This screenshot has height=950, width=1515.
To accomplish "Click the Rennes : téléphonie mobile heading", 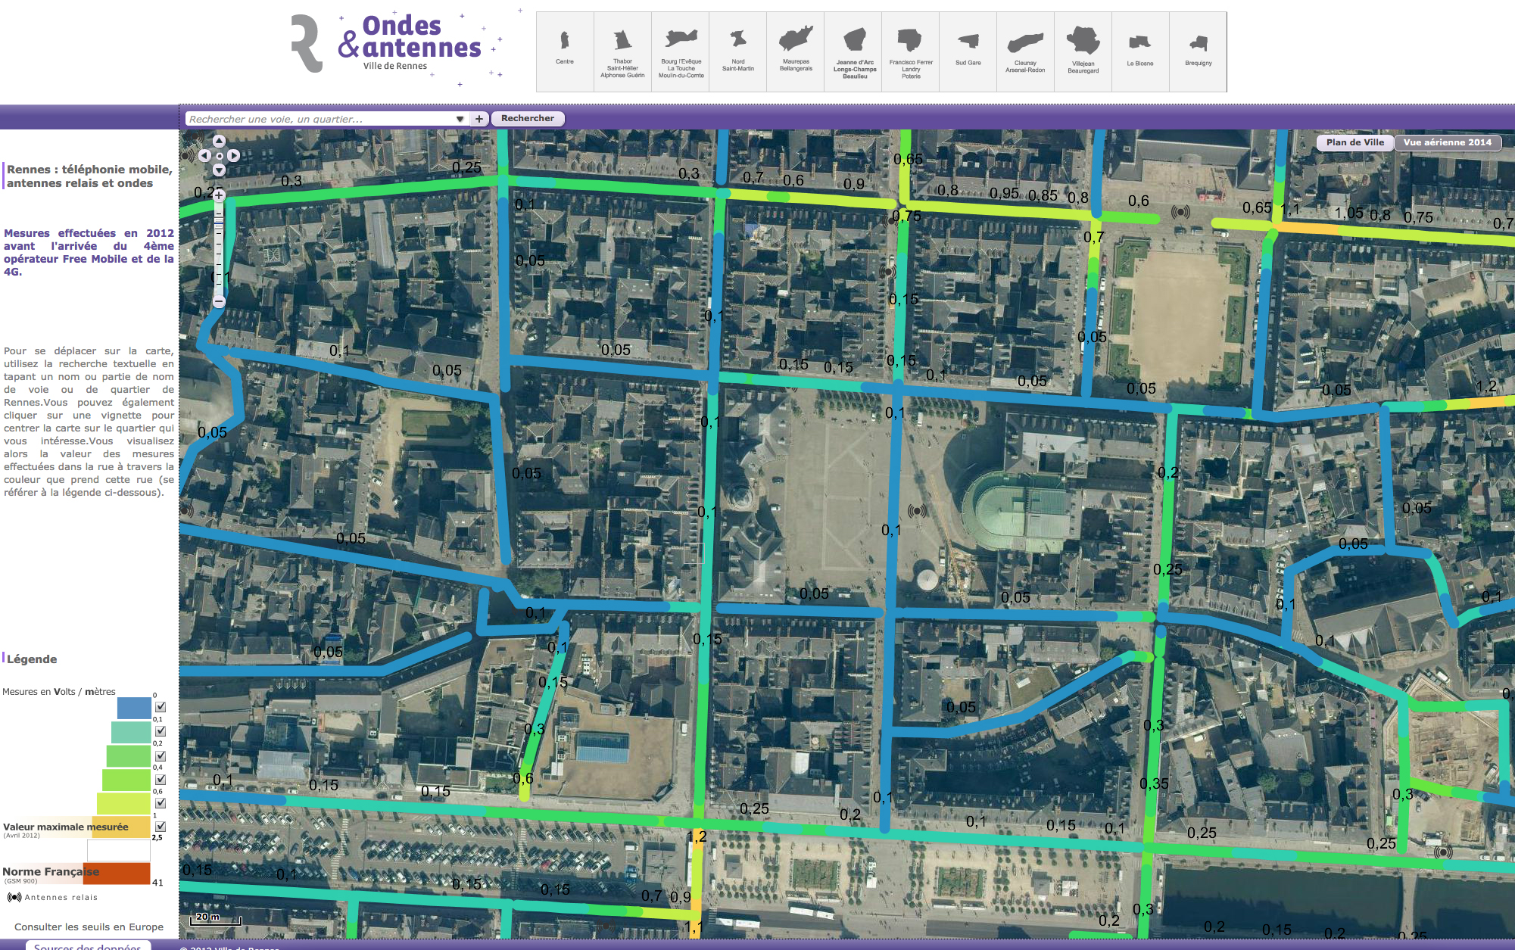I will [89, 176].
